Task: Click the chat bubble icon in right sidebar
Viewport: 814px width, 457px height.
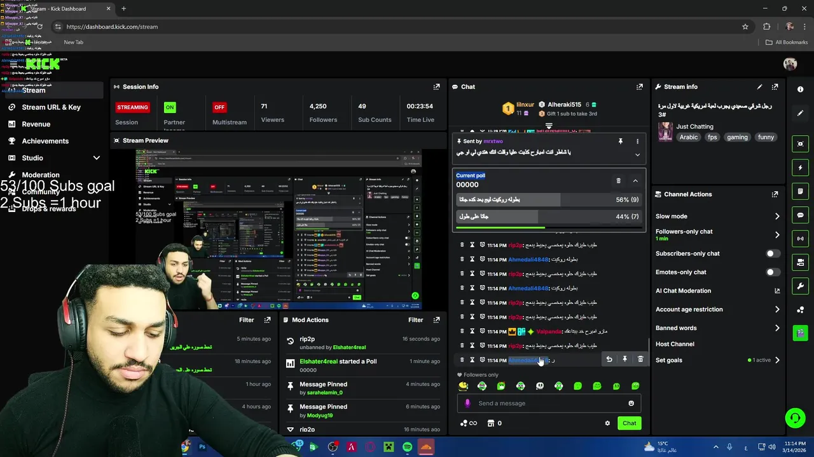Action: click(800, 215)
